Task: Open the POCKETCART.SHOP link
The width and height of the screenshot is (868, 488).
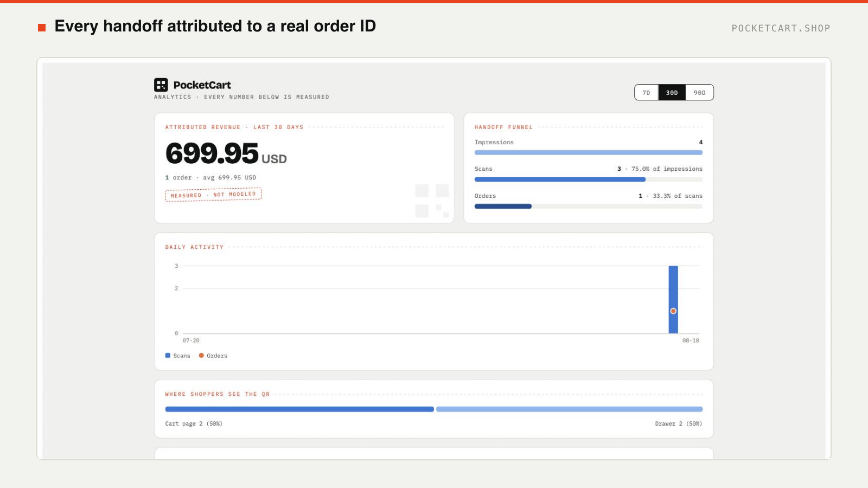Action: (781, 28)
